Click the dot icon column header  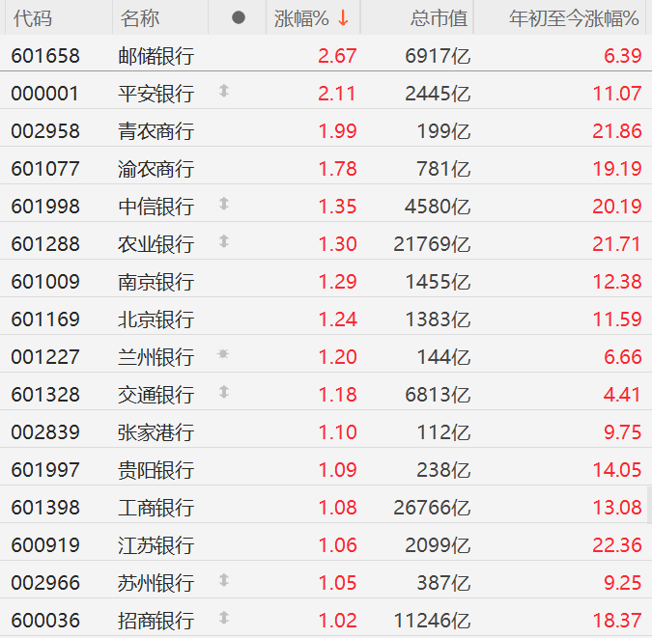click(239, 17)
